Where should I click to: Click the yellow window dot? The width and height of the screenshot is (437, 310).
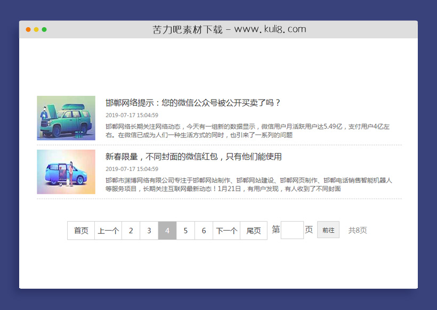35,30
